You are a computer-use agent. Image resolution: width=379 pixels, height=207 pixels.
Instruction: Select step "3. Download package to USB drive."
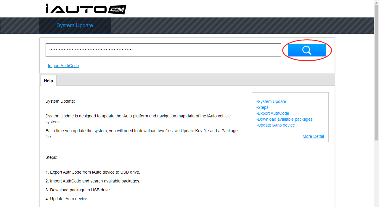pos(78,190)
